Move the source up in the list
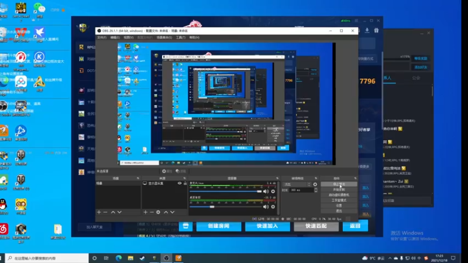468x263 pixels. tap(166, 212)
